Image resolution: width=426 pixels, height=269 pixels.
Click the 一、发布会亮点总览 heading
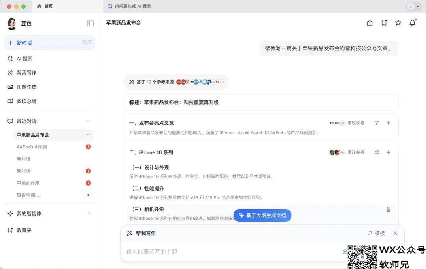pyautogui.click(x=151, y=123)
